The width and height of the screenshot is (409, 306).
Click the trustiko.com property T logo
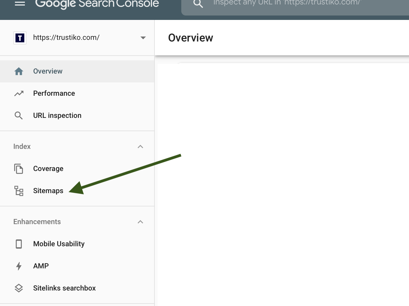coord(20,38)
